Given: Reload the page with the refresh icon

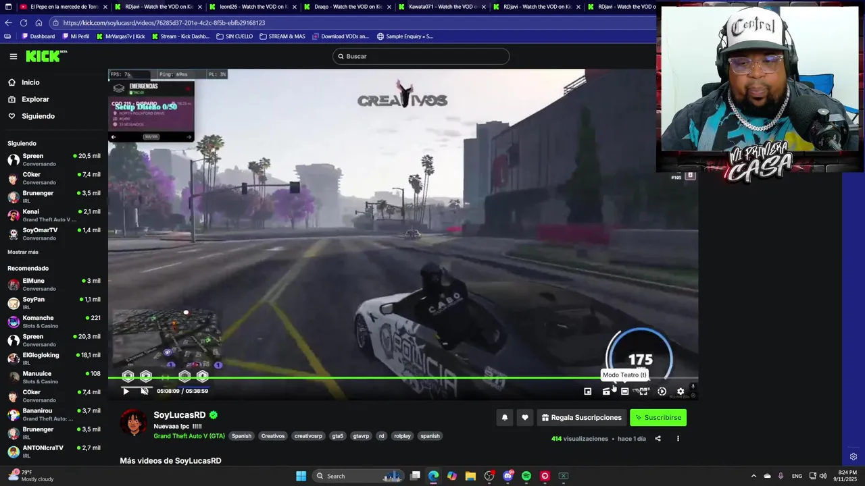Looking at the screenshot, I should point(24,22).
